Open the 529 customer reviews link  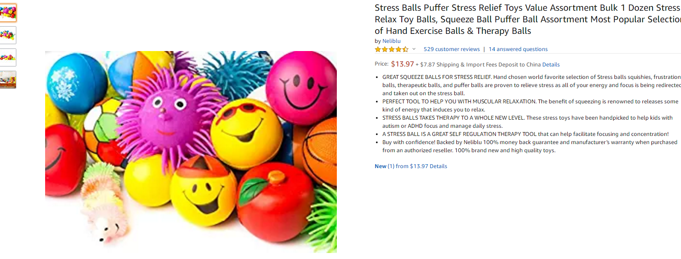tap(452, 49)
